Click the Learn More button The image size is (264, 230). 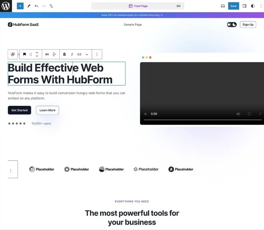pyautogui.click(x=48, y=110)
